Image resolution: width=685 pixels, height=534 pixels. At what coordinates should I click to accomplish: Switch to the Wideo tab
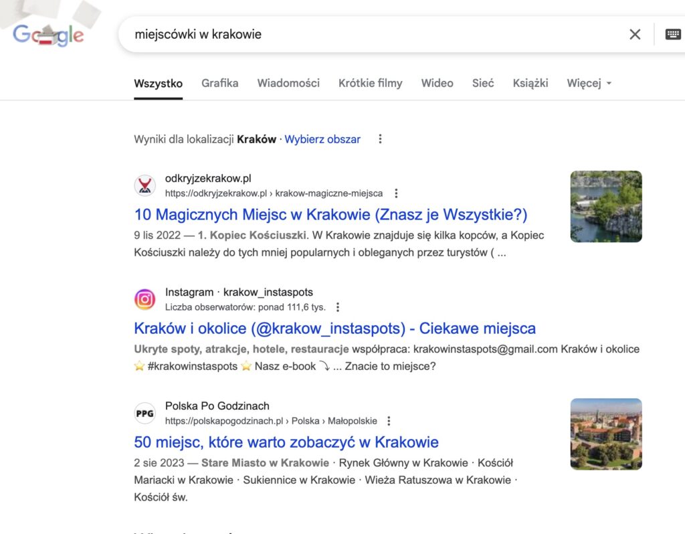coord(437,83)
